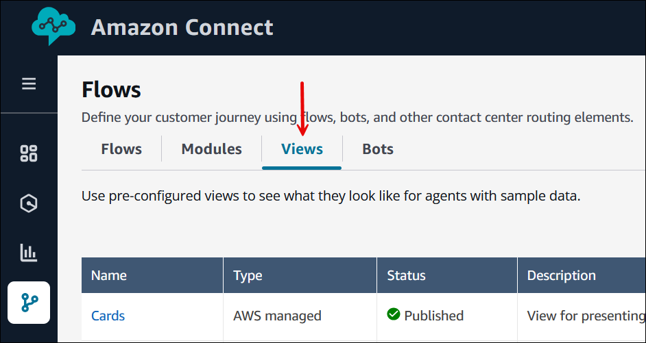The width and height of the screenshot is (646, 343).
Task: Open the hamburger navigation menu
Action: (29, 84)
